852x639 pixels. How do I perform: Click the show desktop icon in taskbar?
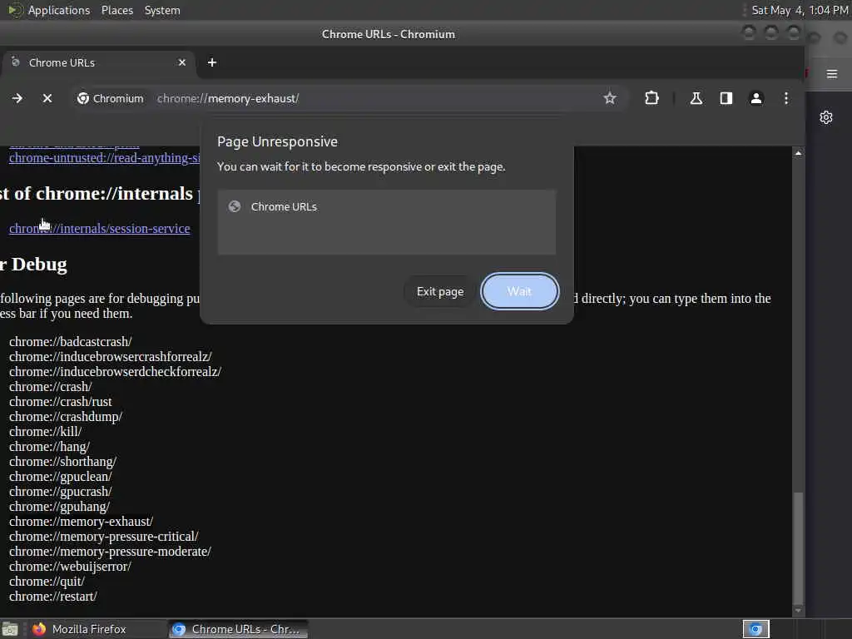click(10, 629)
